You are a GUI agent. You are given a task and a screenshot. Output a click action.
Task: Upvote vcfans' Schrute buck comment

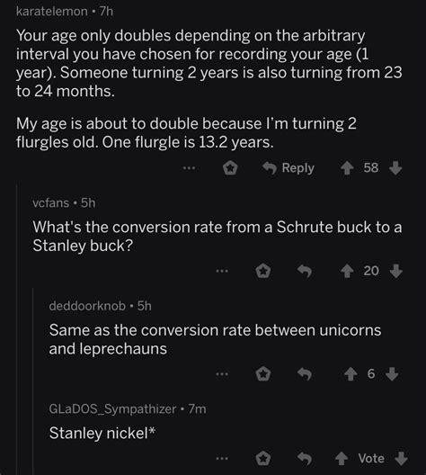click(x=347, y=271)
